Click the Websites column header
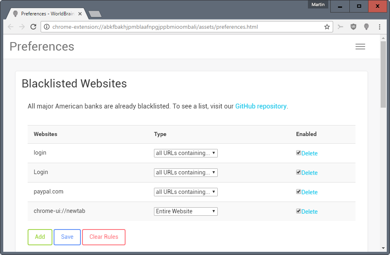This screenshot has width=390, height=255. [x=45, y=134]
